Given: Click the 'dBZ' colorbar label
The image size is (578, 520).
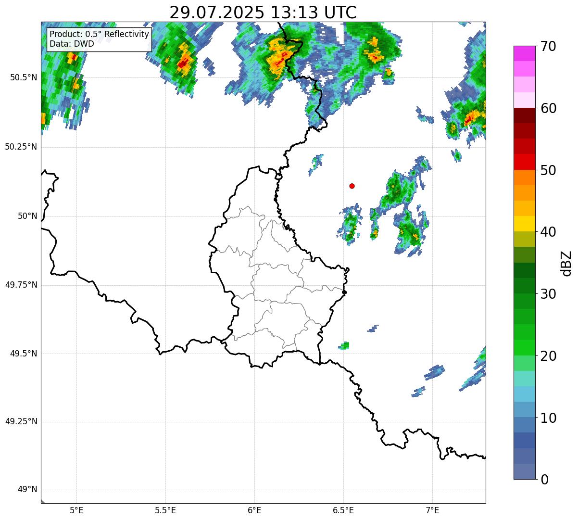Looking at the screenshot, I should tap(566, 263).
